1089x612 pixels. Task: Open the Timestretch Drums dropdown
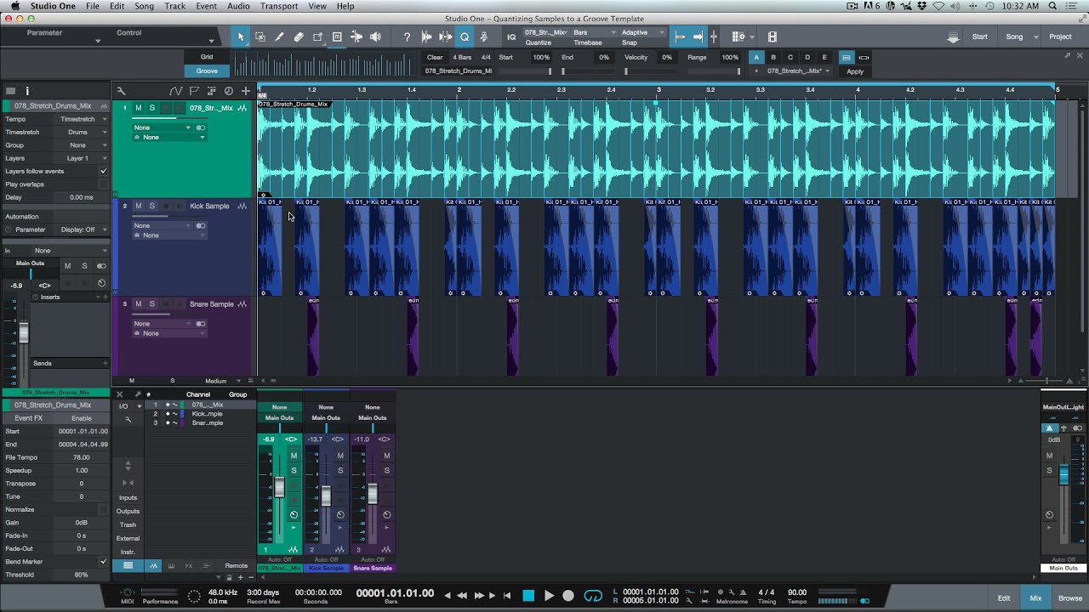[x=82, y=132]
